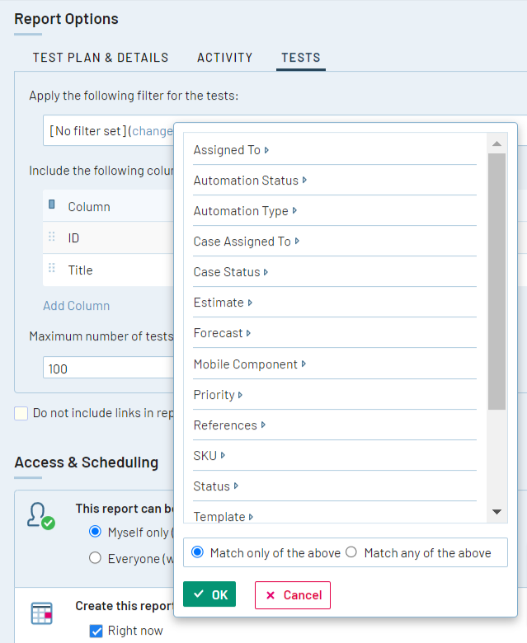The image size is (527, 643).
Task: Select Match any of the above
Action: tap(351, 552)
